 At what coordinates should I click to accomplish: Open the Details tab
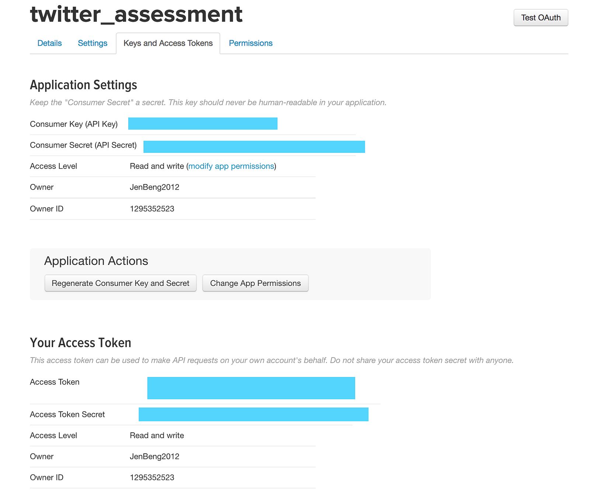click(49, 43)
